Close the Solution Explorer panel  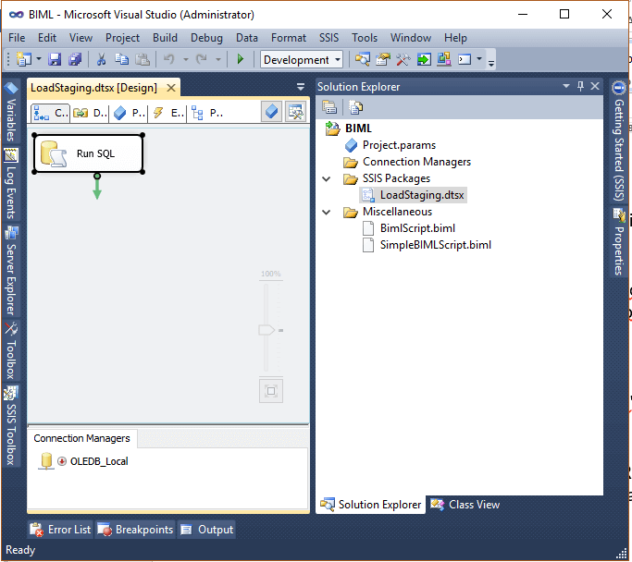coord(595,86)
